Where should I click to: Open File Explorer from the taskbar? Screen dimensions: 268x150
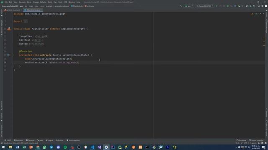tap(10, 147)
